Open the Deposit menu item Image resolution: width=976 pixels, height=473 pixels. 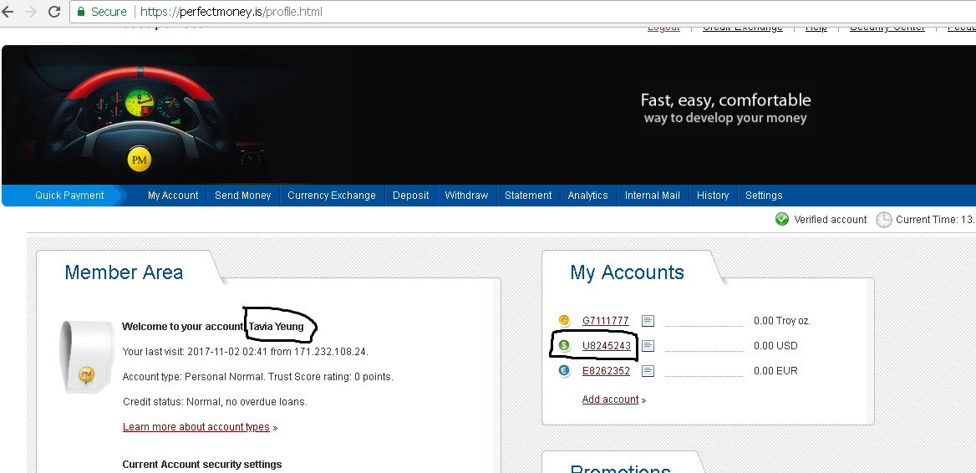411,196
